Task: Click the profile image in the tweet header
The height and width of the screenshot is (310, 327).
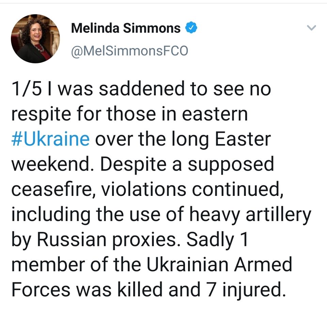Action: [x=36, y=37]
